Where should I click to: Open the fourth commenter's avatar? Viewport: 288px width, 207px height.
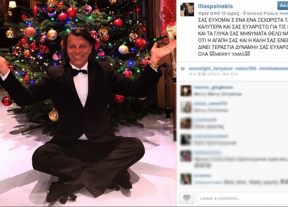pos(186,139)
